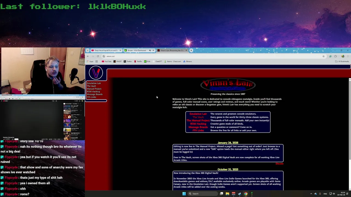
Task: Click the ENG language indicator
Action: 325,194
